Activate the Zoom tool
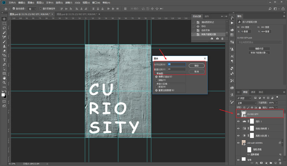Viewport: 287px width, 166px height. 4,82
